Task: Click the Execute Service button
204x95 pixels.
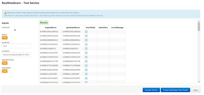Action: (151, 90)
